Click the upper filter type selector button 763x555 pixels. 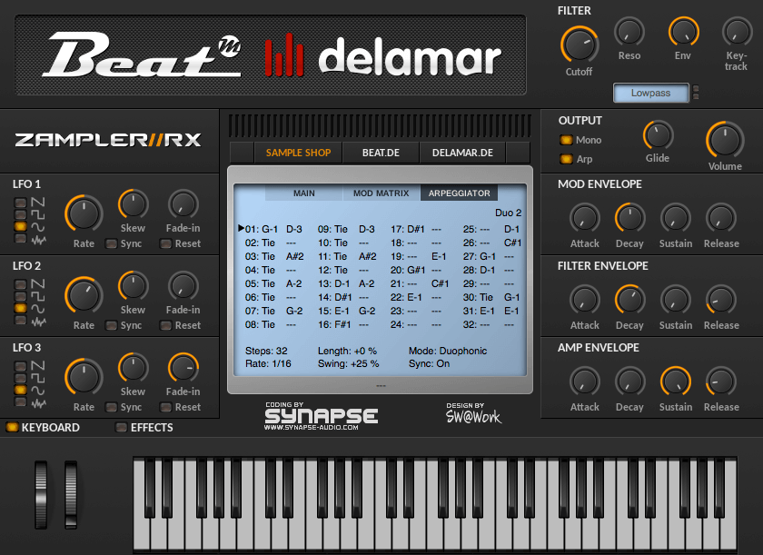696,88
